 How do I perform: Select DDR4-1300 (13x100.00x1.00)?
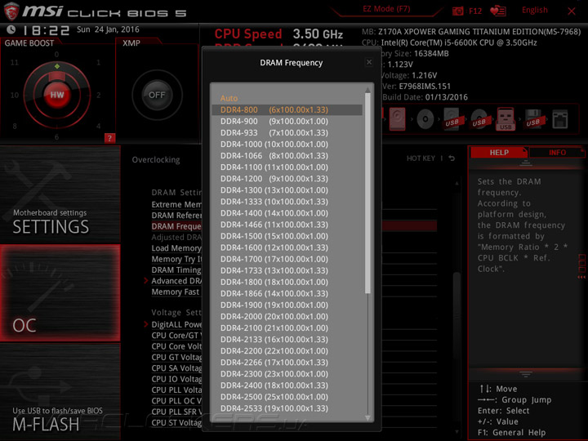[287, 190]
